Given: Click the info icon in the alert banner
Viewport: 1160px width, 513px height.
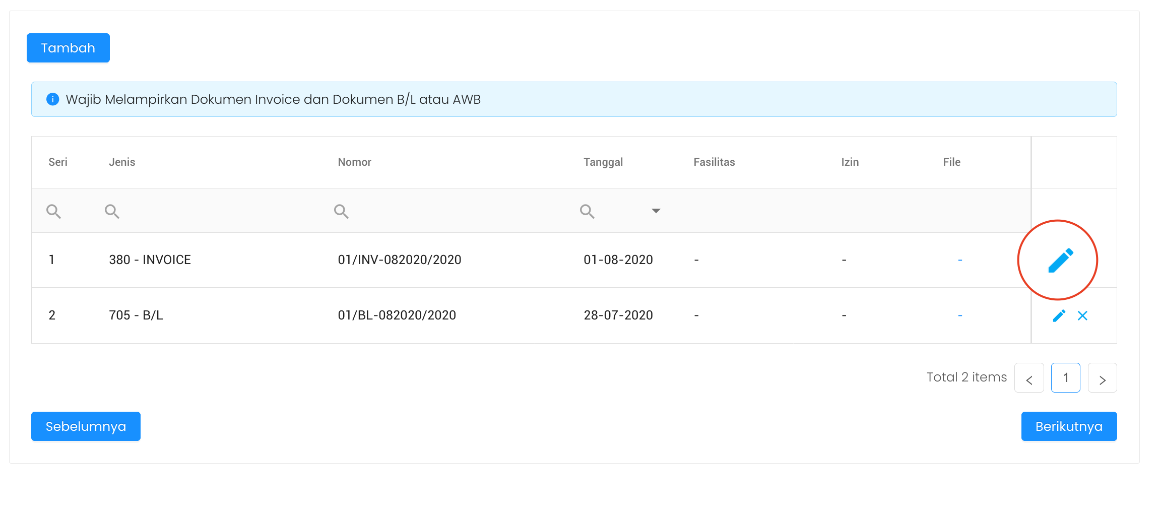Looking at the screenshot, I should (x=52, y=99).
